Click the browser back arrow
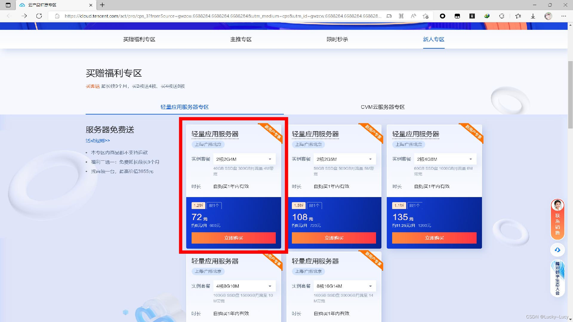The image size is (573, 322). point(9,16)
